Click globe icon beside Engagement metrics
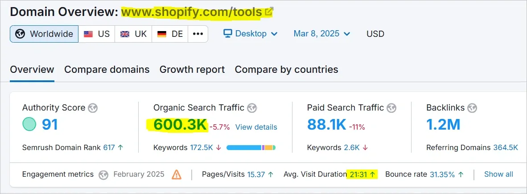Screen dimensions: 527x194 103,174
